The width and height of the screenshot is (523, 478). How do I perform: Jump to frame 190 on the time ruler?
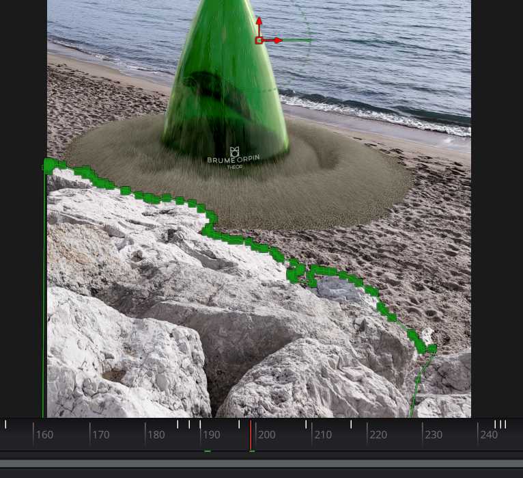click(x=212, y=434)
